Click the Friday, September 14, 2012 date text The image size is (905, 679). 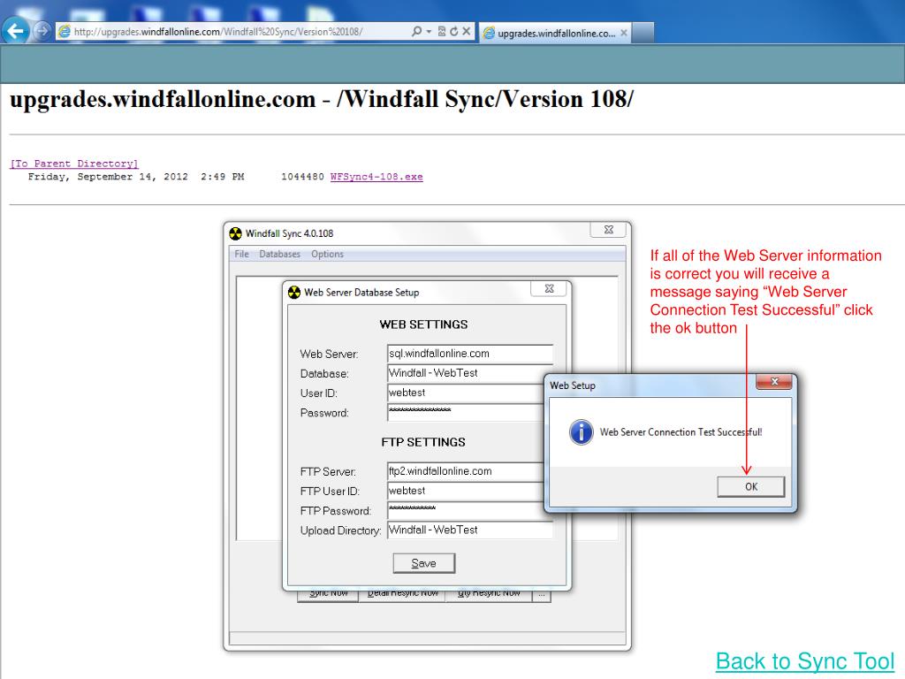(x=108, y=177)
